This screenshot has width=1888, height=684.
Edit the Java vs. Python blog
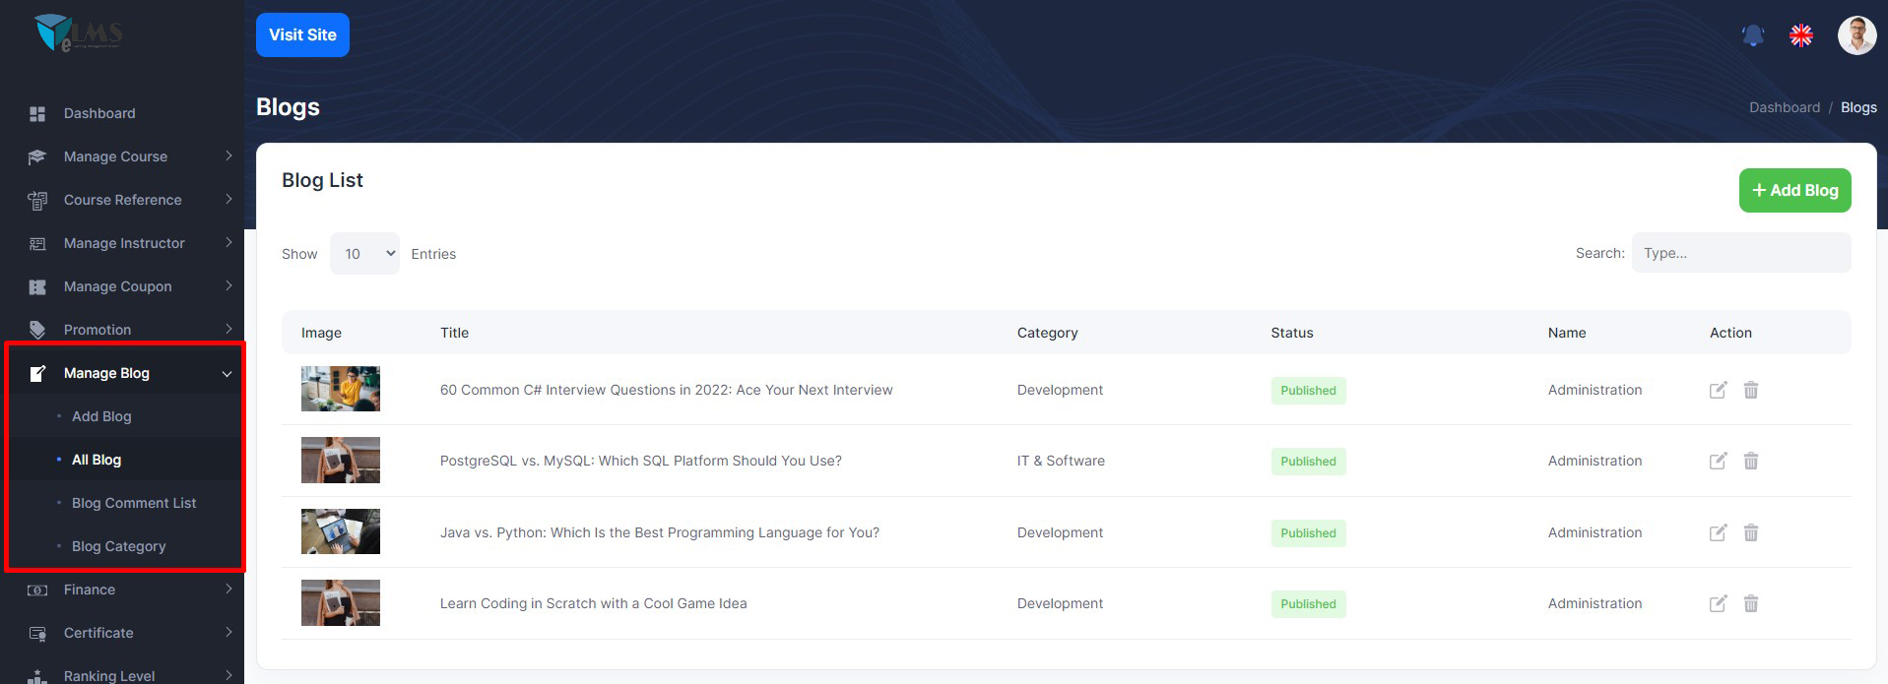click(x=1718, y=532)
